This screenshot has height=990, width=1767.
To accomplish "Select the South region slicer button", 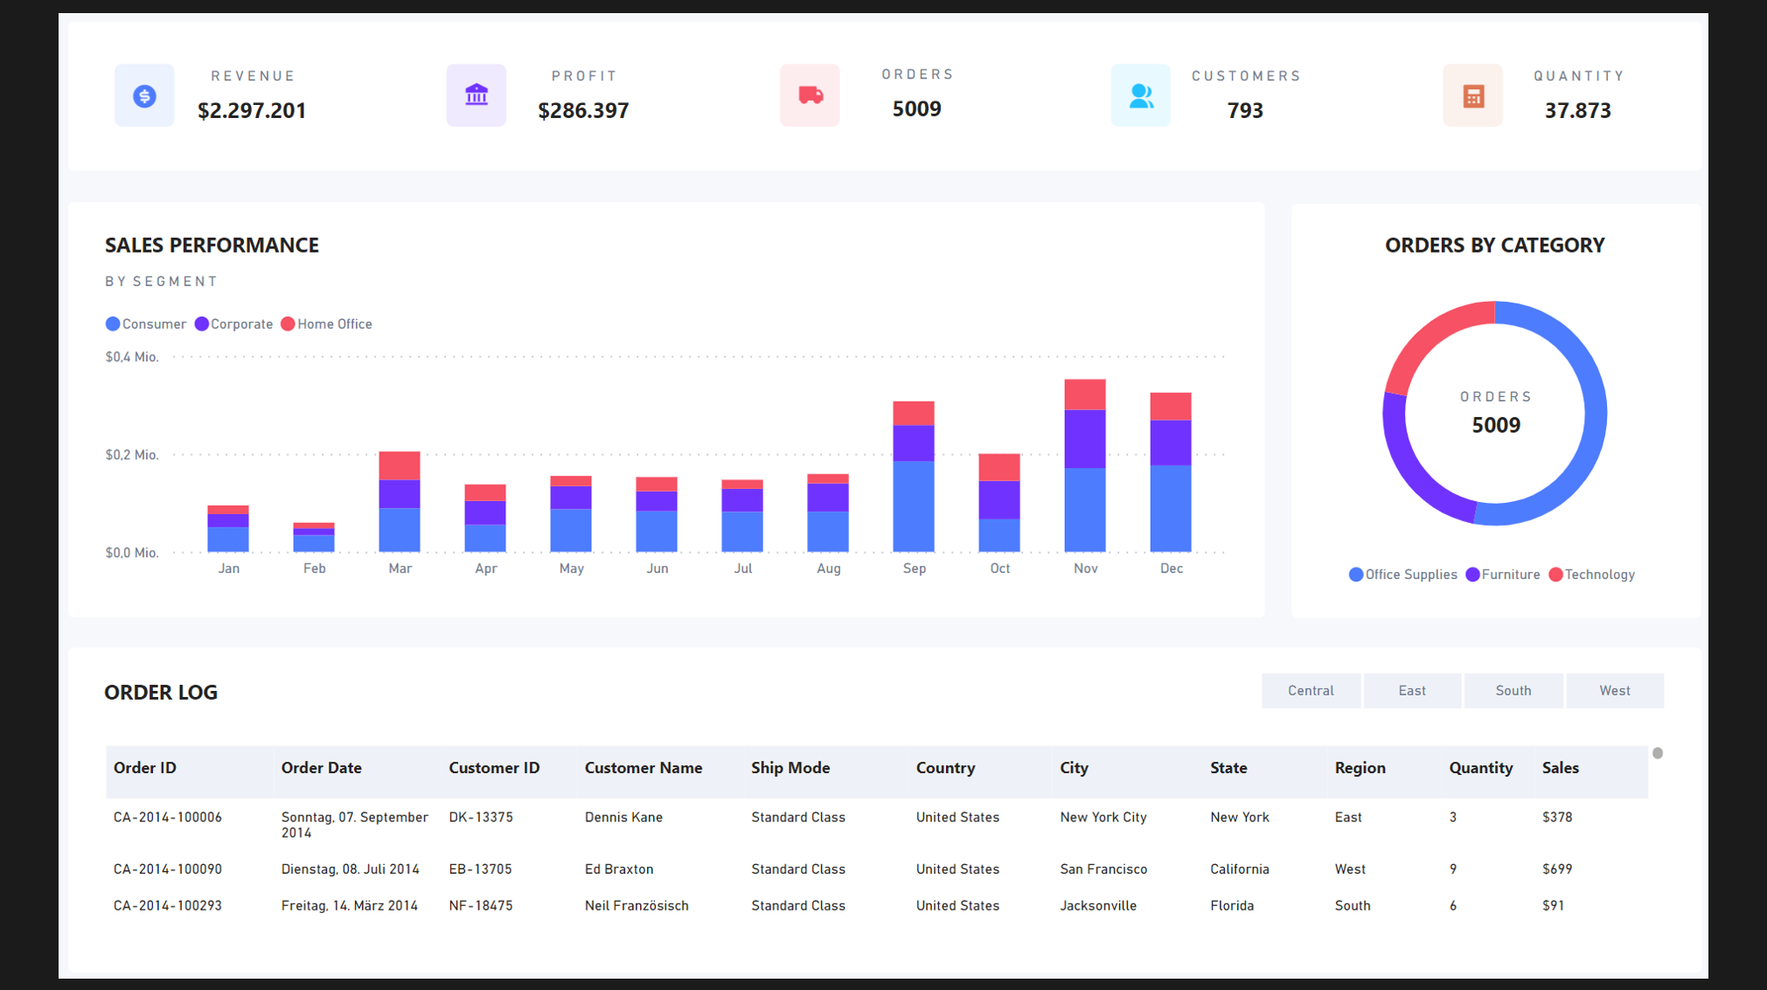I will pyautogui.click(x=1513, y=691).
